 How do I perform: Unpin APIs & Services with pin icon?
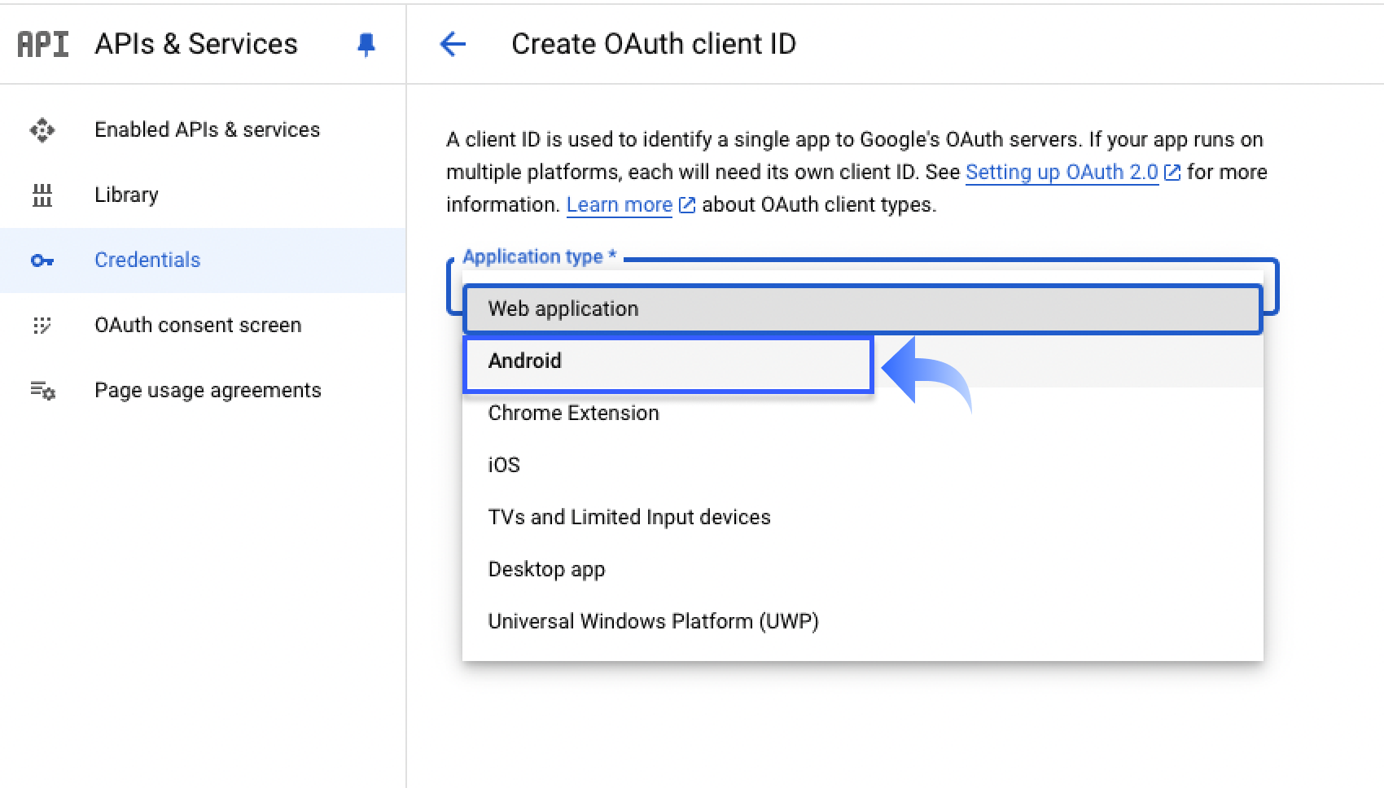pyautogui.click(x=366, y=44)
